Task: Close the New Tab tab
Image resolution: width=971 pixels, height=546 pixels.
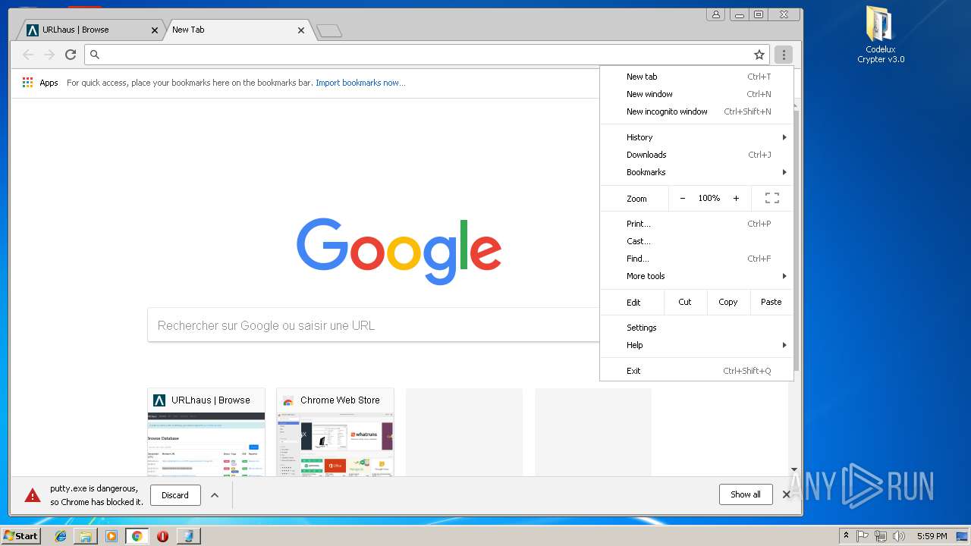Action: [x=301, y=30]
